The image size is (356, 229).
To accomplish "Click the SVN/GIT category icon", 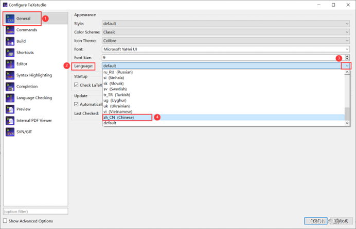I will (10, 132).
